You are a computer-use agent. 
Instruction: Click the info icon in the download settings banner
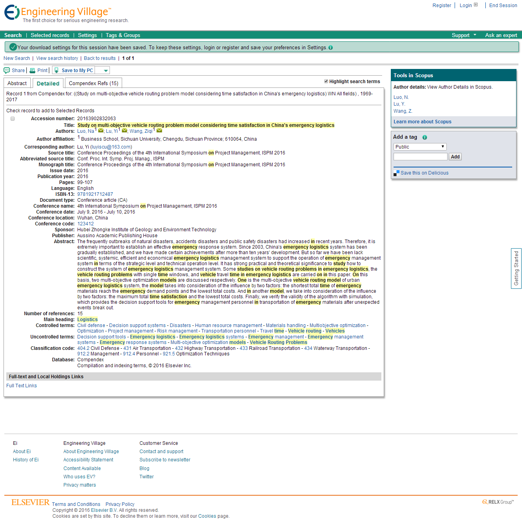[331, 48]
